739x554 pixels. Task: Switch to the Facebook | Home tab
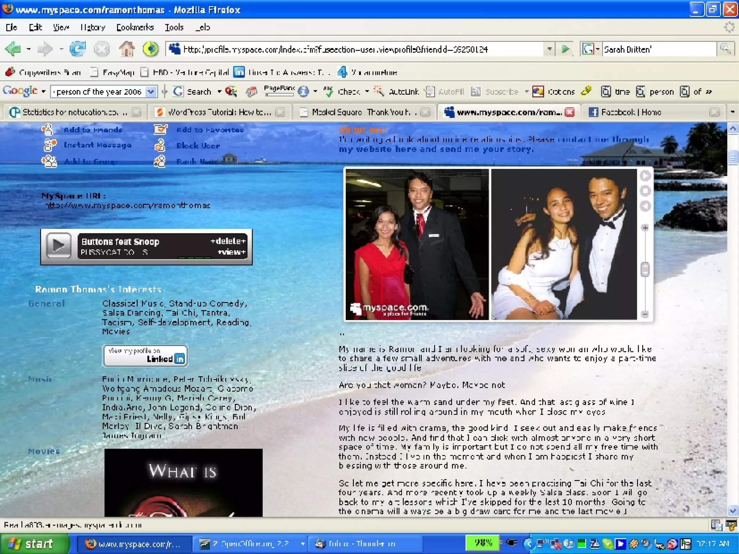631,112
